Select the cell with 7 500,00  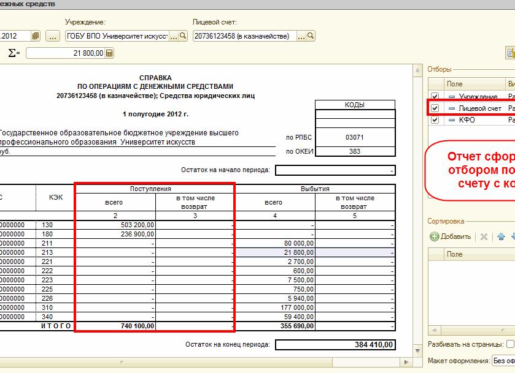(x=275, y=280)
